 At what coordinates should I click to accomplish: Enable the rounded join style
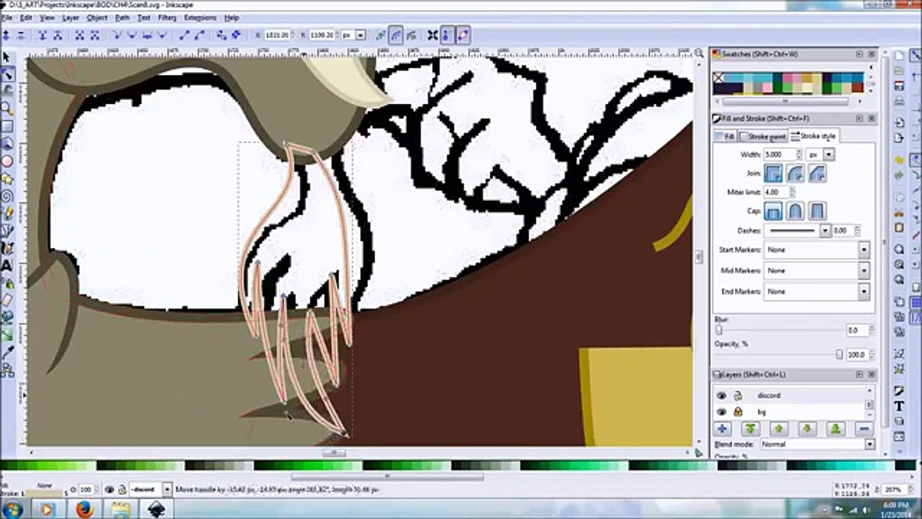pos(795,173)
